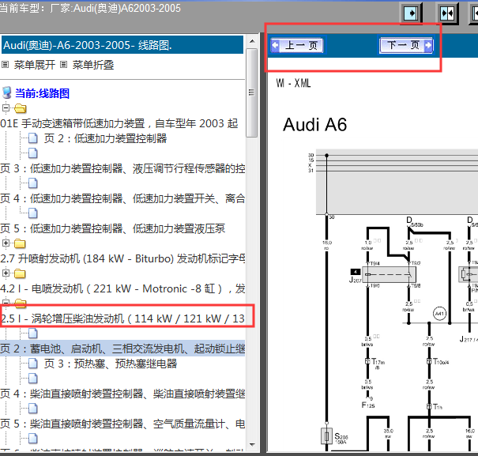
Task: Collapse the 01E 手动变速箱 folder node
Action: (x=6, y=108)
